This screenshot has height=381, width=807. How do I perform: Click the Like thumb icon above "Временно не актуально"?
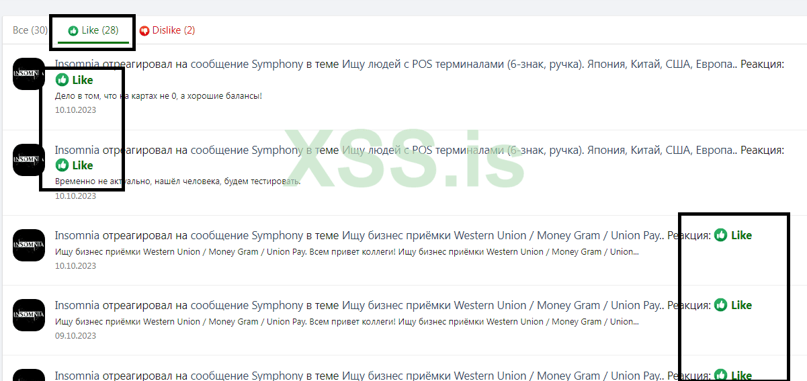(x=62, y=165)
